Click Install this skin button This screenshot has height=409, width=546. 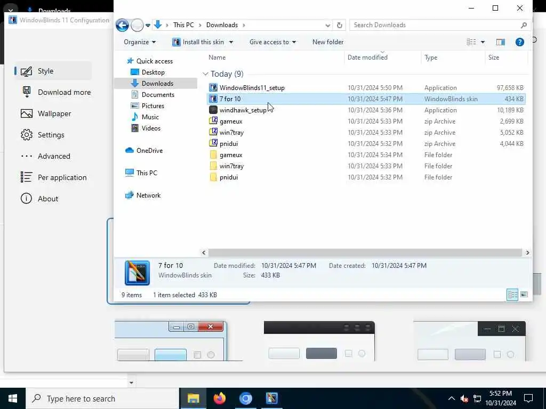coord(198,42)
